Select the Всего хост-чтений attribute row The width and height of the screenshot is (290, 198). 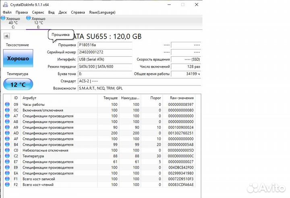[x=100, y=185]
